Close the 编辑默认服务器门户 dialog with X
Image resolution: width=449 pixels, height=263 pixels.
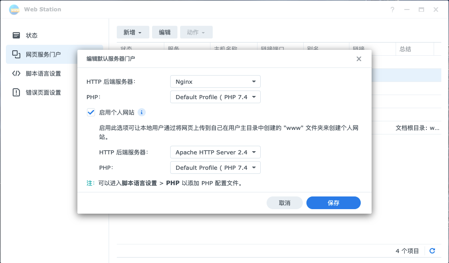[359, 59]
